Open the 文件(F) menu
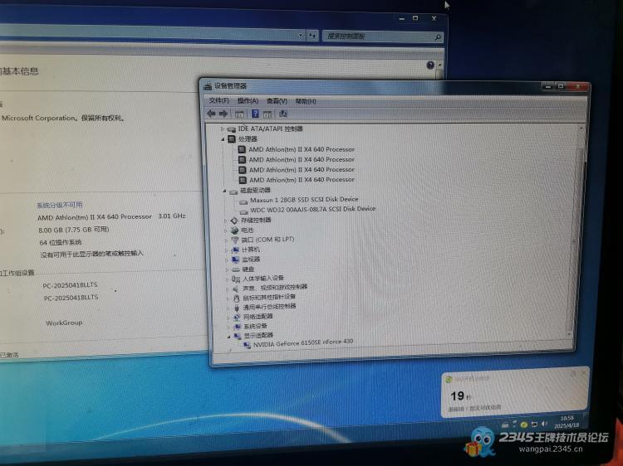The image size is (623, 466). point(219,100)
